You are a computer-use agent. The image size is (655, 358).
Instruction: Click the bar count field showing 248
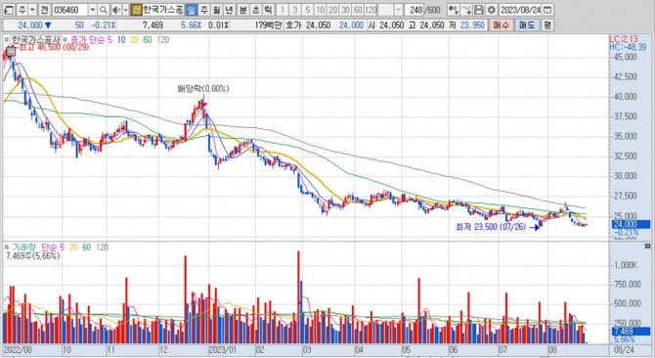click(415, 10)
